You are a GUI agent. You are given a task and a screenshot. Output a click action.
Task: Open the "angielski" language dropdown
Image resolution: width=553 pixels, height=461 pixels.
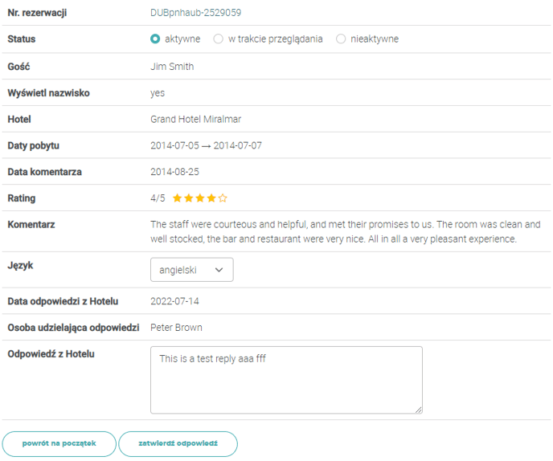pyautogui.click(x=191, y=270)
